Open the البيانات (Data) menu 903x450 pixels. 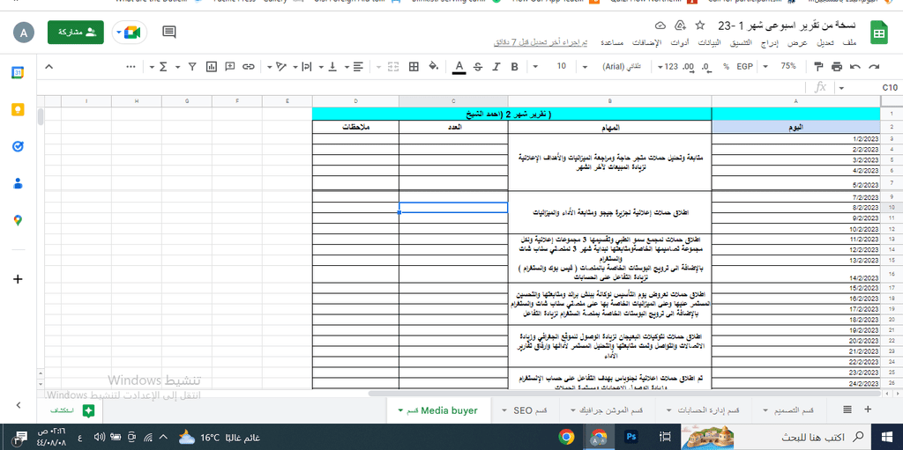[x=710, y=44]
